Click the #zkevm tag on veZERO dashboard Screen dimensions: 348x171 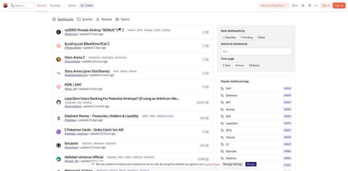(131, 30)
